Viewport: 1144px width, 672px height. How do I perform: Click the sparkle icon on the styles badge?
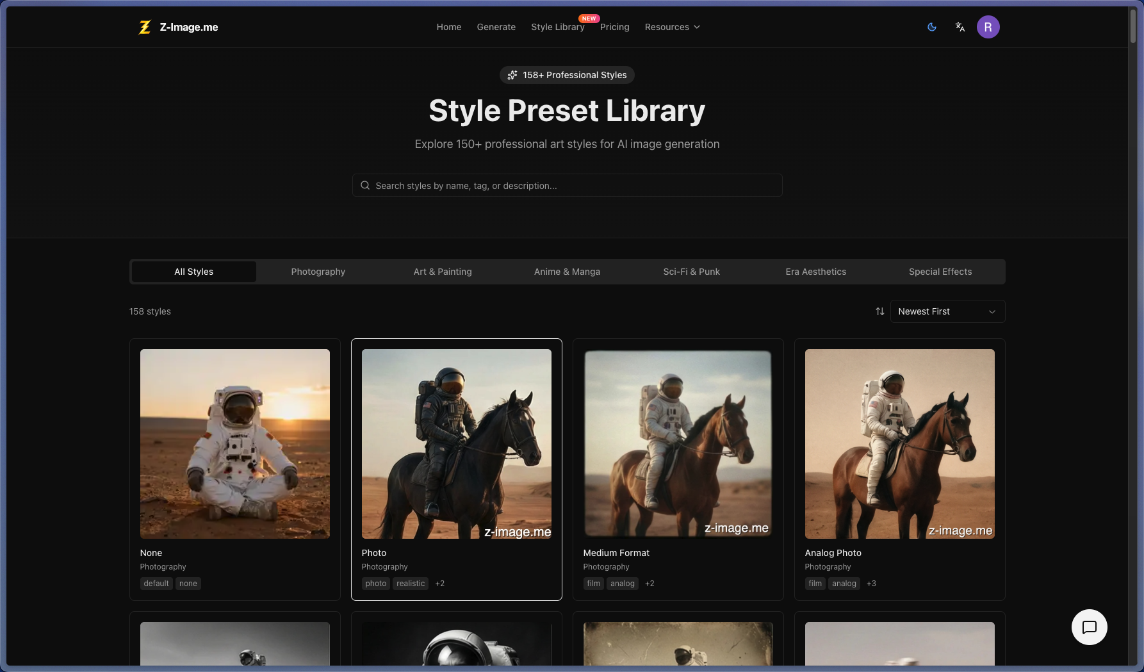[512, 75]
